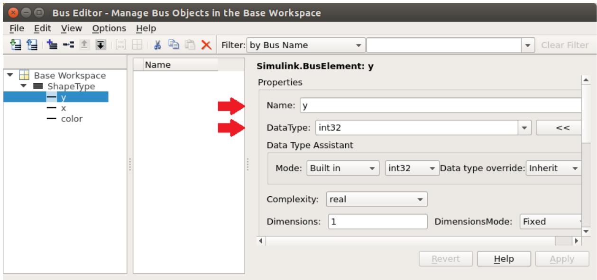Viewport: 597px width, 280px height.
Task: Open the DataType int32 dropdown arrow
Action: (x=524, y=127)
